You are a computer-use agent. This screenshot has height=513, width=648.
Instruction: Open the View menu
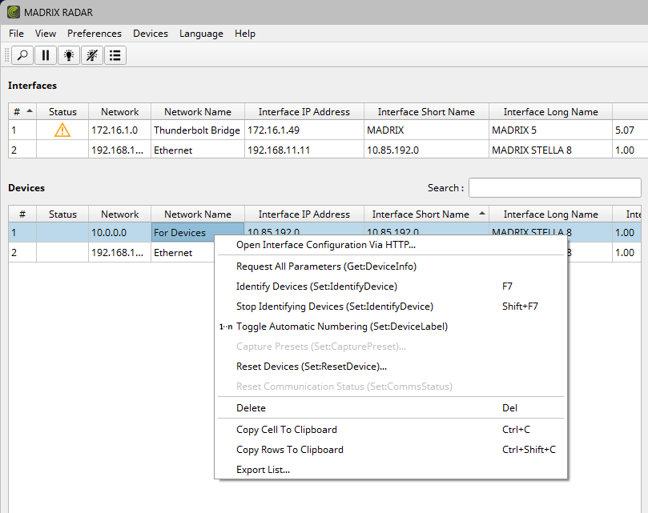(46, 34)
